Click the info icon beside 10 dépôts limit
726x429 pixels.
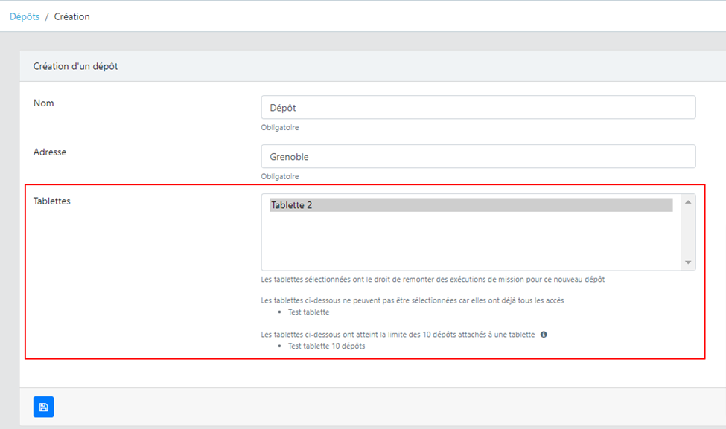544,335
